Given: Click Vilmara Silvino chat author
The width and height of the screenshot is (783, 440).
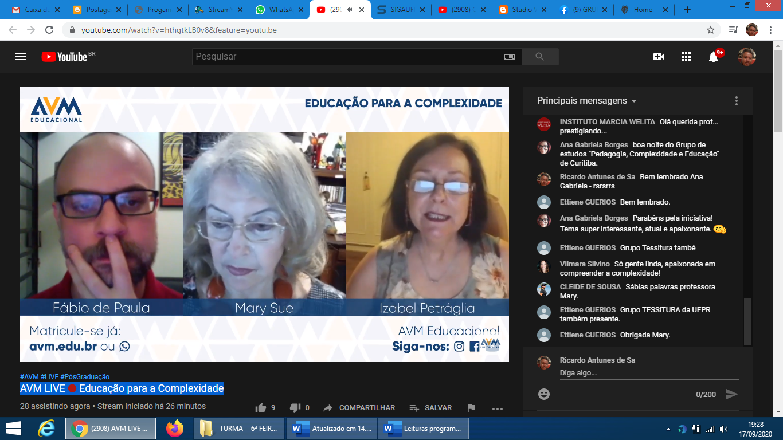Looking at the screenshot, I should (x=585, y=264).
